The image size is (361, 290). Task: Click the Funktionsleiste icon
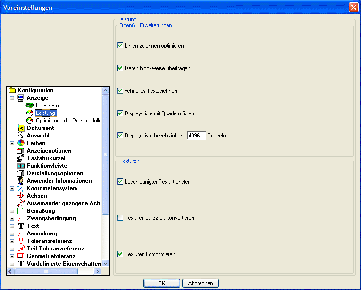(x=21, y=166)
